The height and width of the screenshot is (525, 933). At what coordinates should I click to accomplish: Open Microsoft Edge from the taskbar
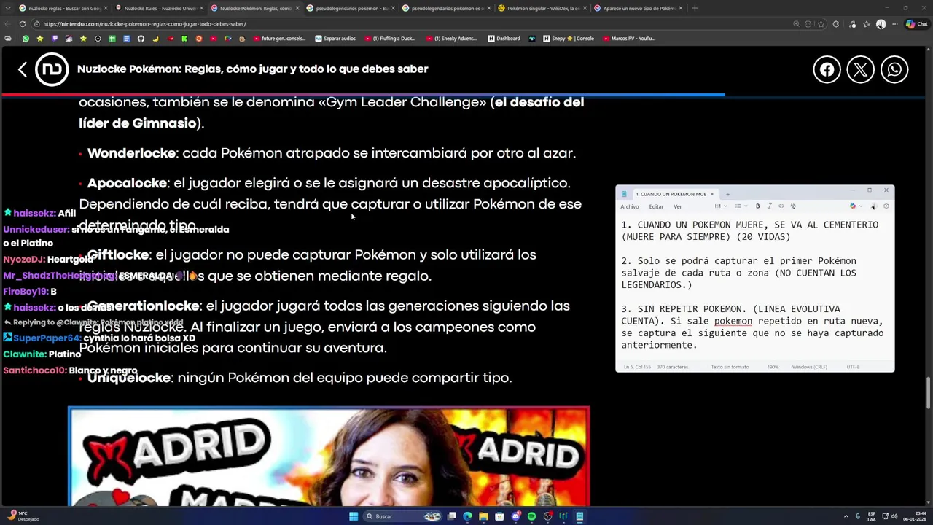(x=467, y=516)
